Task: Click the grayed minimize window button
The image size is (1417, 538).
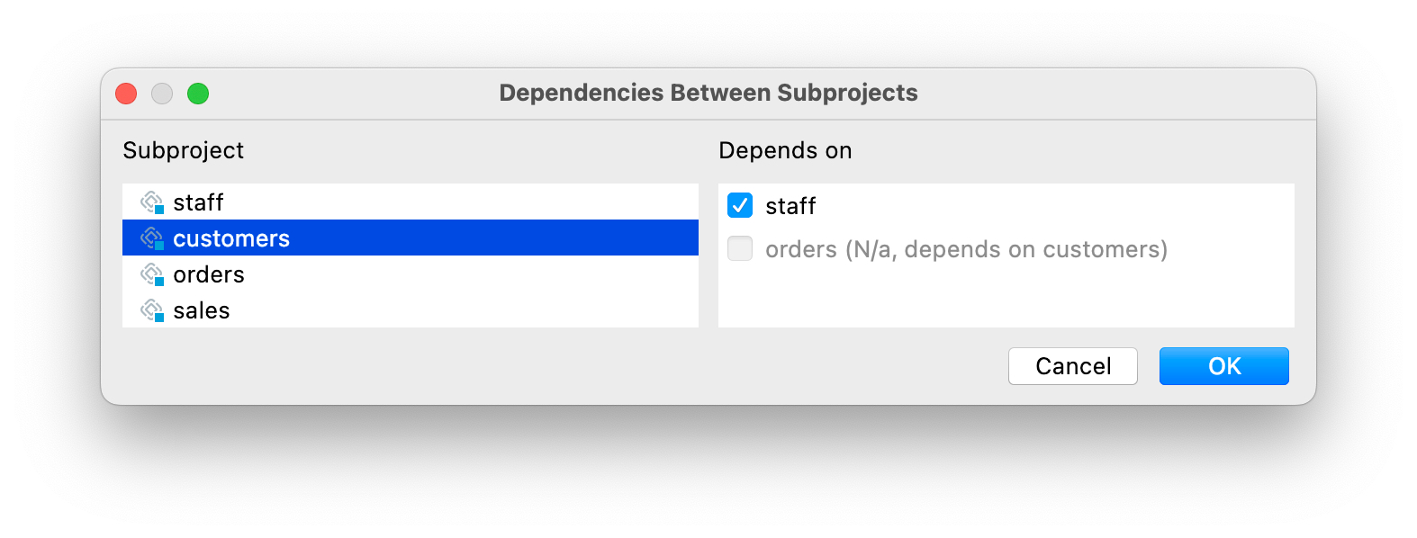Action: coord(162,94)
